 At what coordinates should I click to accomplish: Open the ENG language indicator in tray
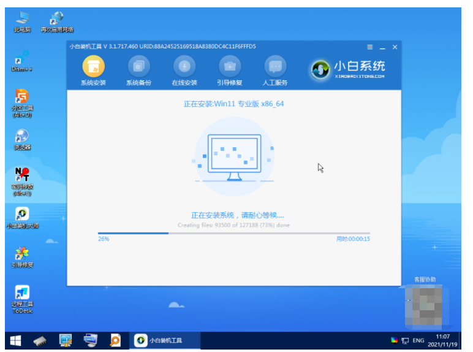pos(418,340)
